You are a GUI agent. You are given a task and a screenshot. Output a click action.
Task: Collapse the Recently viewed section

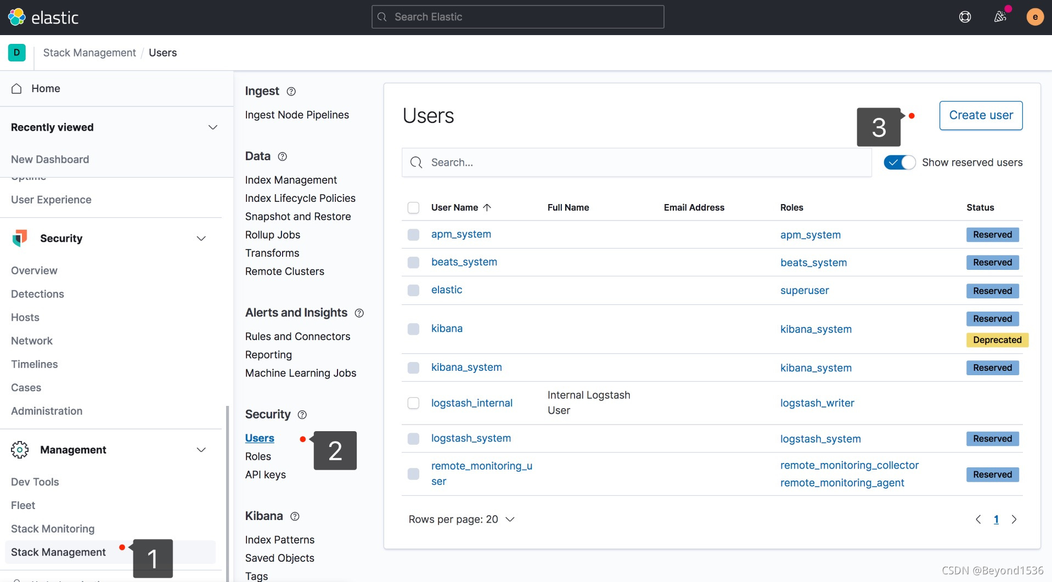tap(212, 127)
